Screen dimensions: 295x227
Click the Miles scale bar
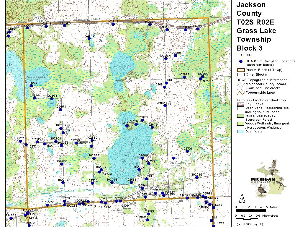251,210
